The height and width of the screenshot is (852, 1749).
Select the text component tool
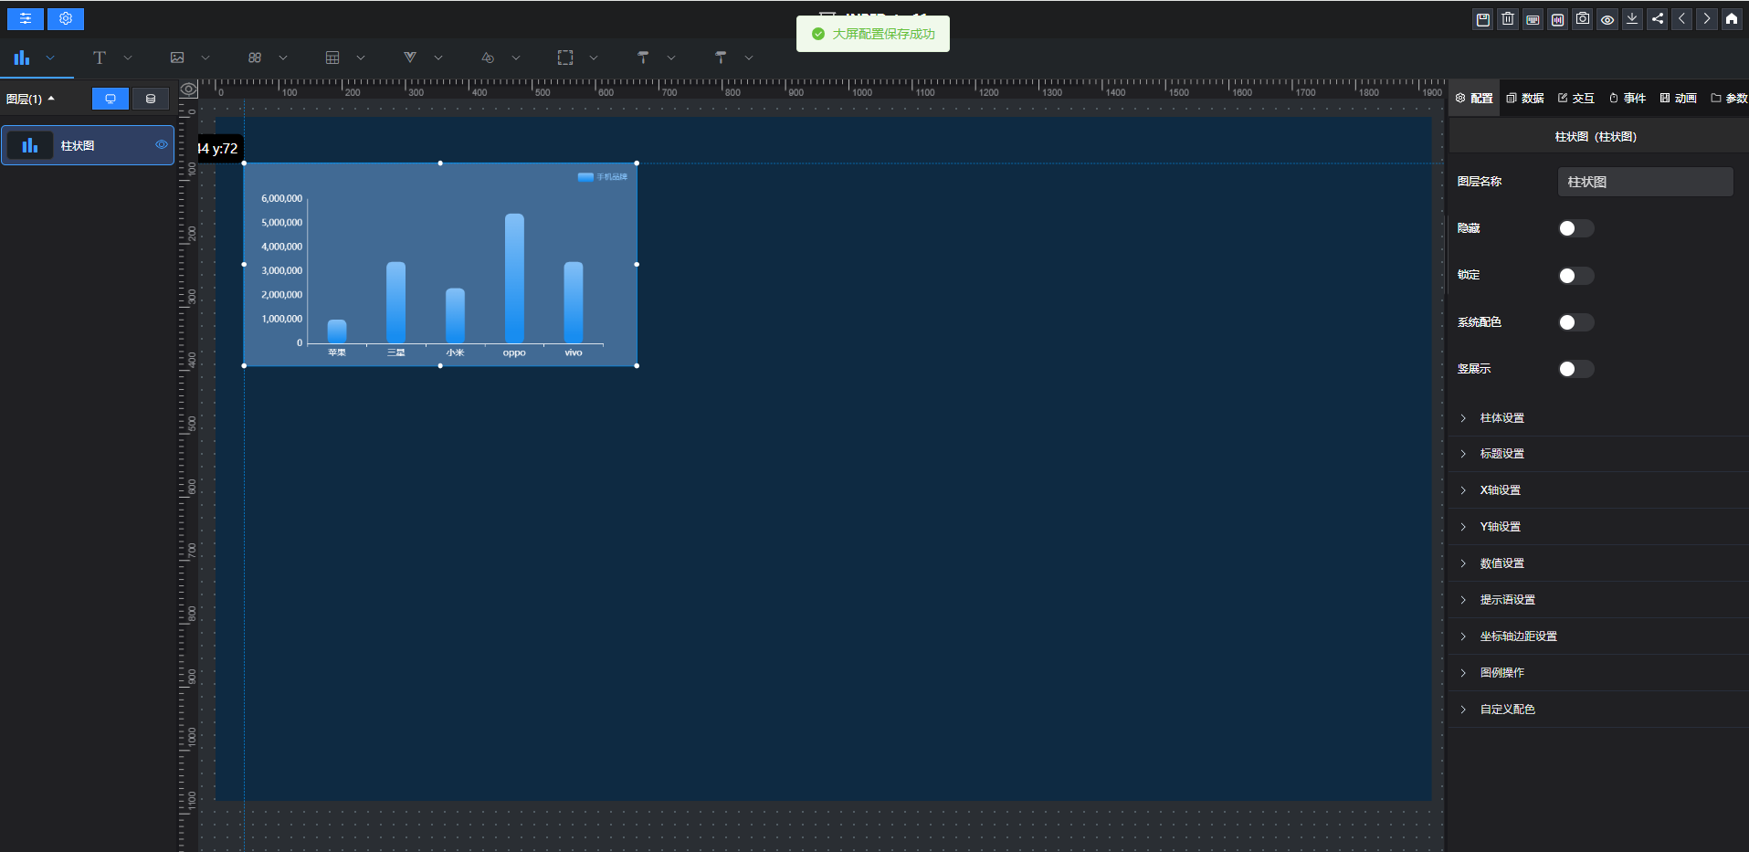coord(100,58)
